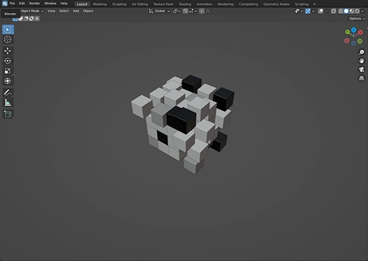Image resolution: width=368 pixels, height=261 pixels.
Task: Choose intersect selection mode icon
Action: tap(37, 19)
